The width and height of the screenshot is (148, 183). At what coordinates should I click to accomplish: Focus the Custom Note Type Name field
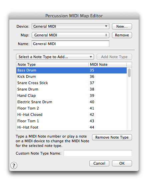(98, 153)
